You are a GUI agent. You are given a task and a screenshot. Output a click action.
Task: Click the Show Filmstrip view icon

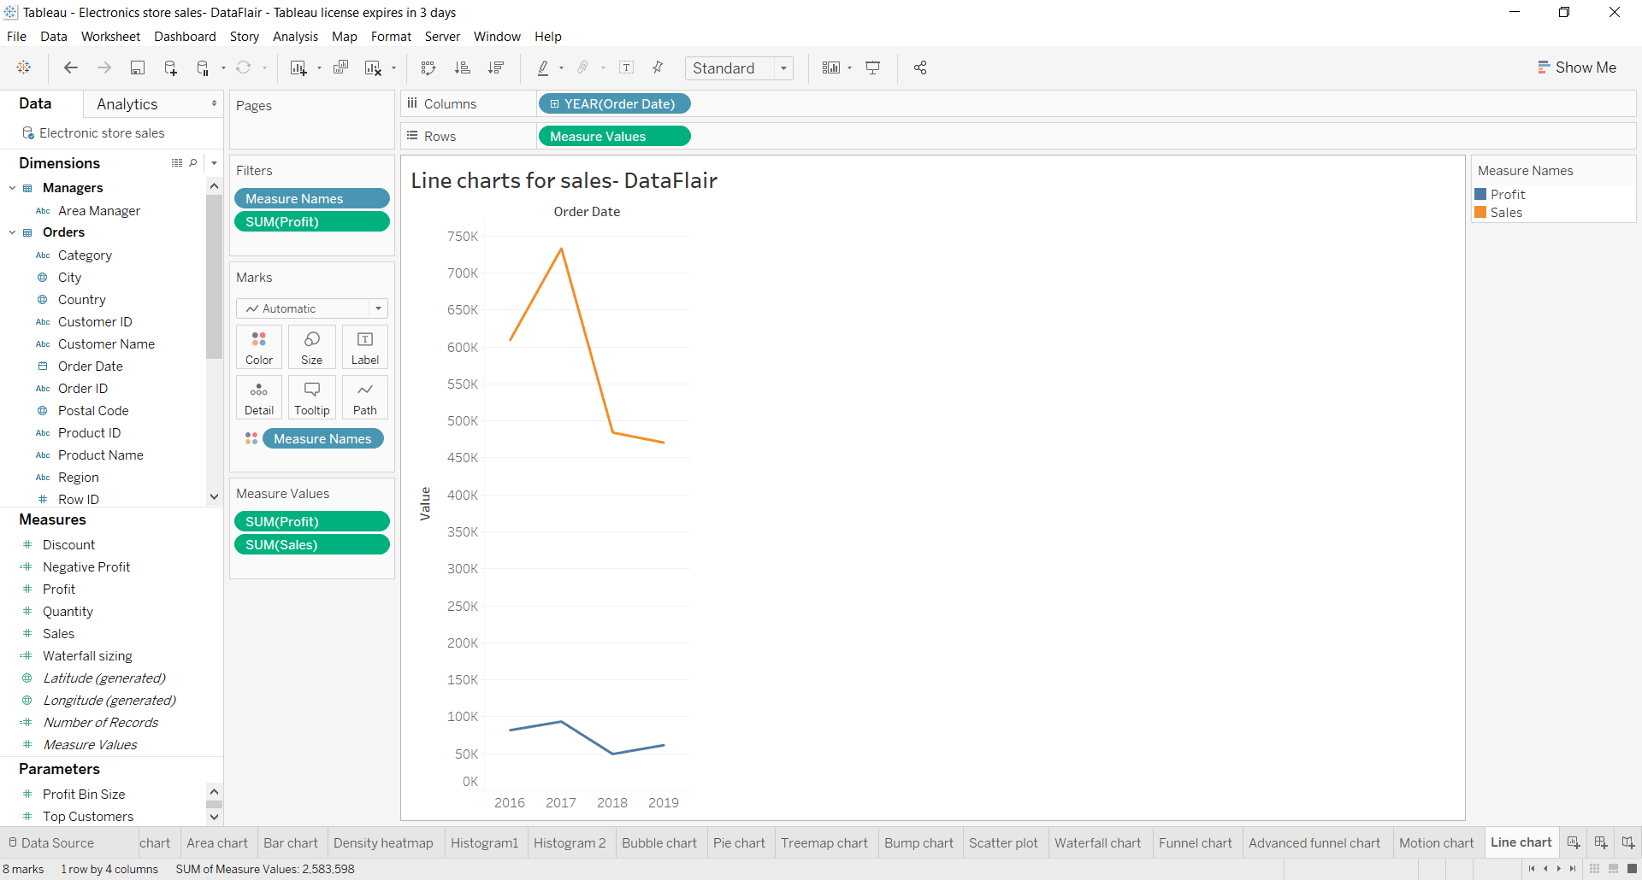1614,869
